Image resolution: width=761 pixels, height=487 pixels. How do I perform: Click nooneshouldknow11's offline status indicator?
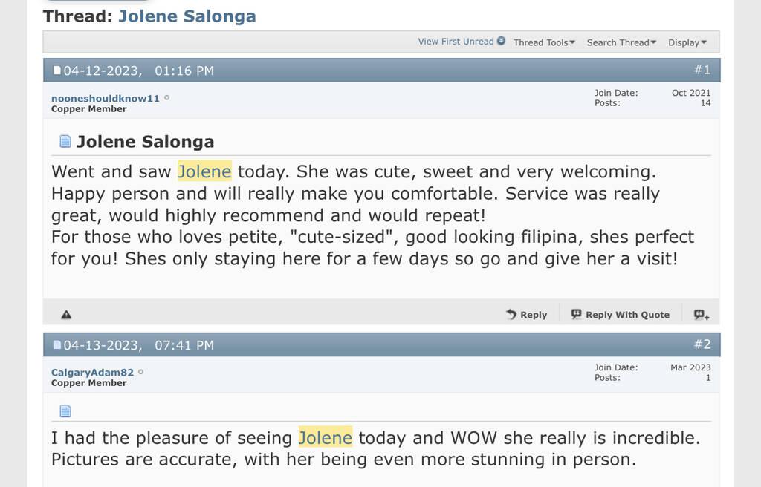166,98
